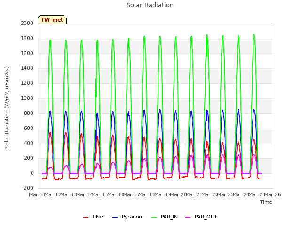This screenshot has height=226, width=301.
Task: Click the Time x-axis label
Action: [266, 202]
